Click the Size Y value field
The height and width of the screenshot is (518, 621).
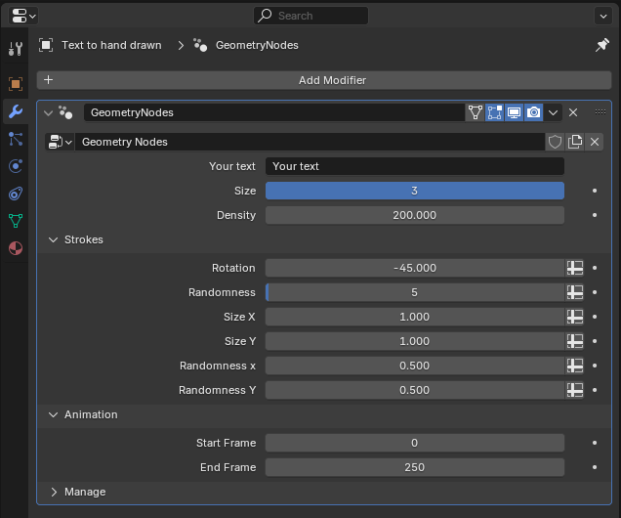415,341
